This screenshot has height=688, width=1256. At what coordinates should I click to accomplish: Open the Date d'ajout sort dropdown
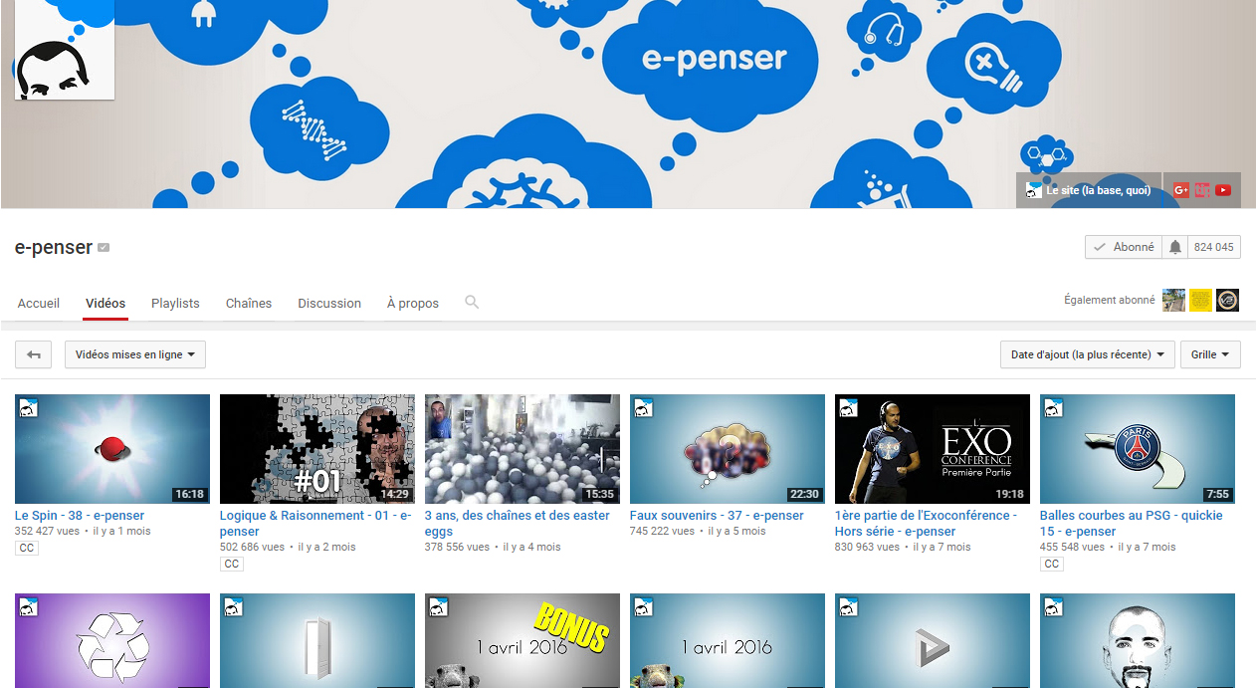pos(1088,354)
